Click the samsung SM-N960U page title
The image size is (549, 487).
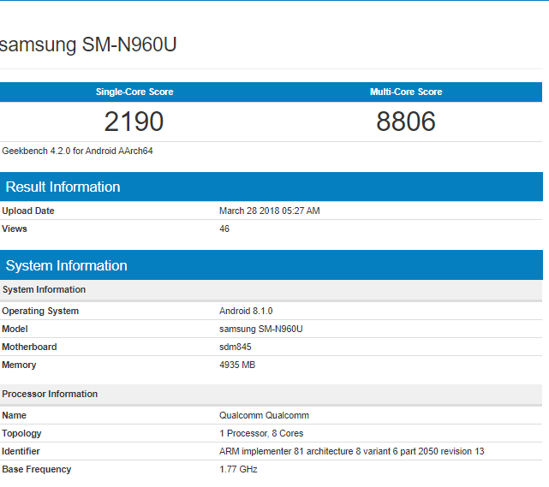tap(88, 45)
